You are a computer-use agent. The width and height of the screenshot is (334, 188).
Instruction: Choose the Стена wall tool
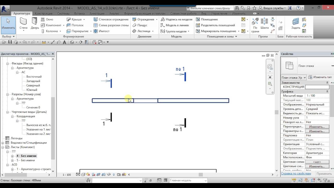pyautogui.click(x=23, y=25)
